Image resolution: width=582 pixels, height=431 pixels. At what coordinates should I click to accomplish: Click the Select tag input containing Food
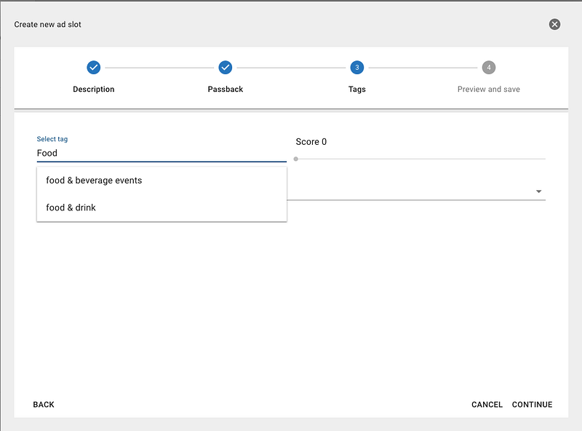[162, 153]
